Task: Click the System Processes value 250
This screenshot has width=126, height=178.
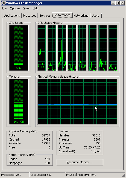Action: click(98, 143)
